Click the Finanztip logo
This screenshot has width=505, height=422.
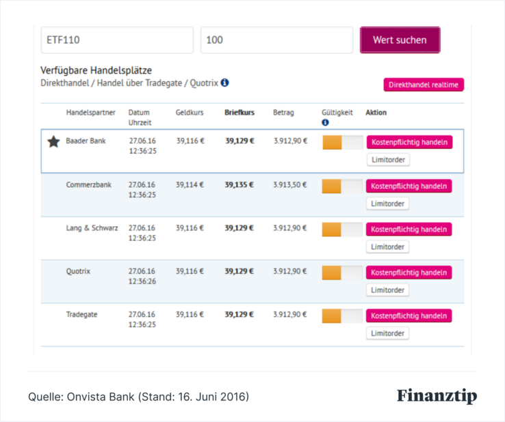(x=437, y=396)
